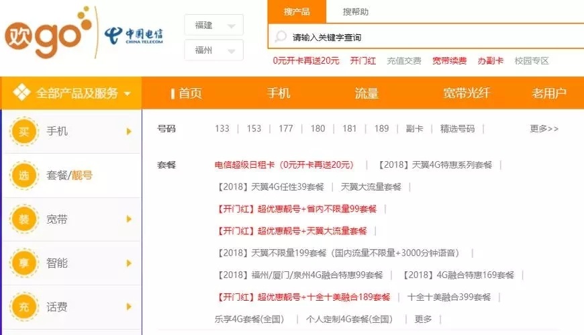Select the 189 number prefix
The height and width of the screenshot is (335, 584).
pos(381,128)
